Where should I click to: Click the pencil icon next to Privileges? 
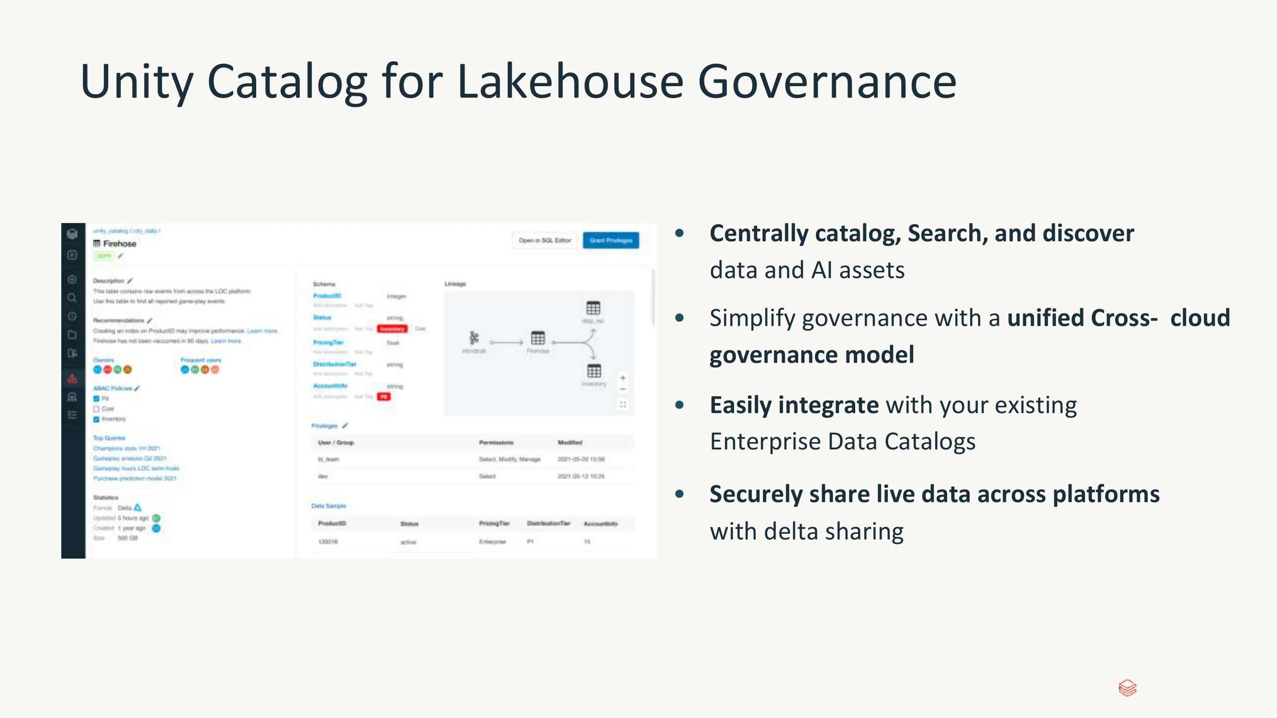point(345,425)
